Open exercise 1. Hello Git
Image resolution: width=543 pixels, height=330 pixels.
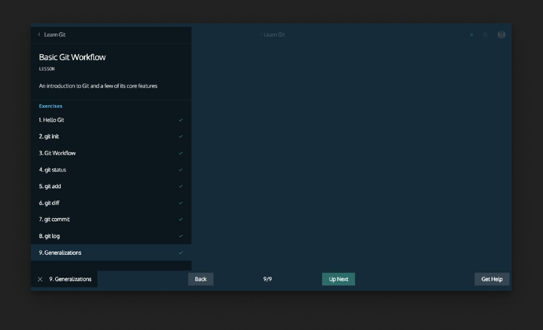pyautogui.click(x=111, y=120)
